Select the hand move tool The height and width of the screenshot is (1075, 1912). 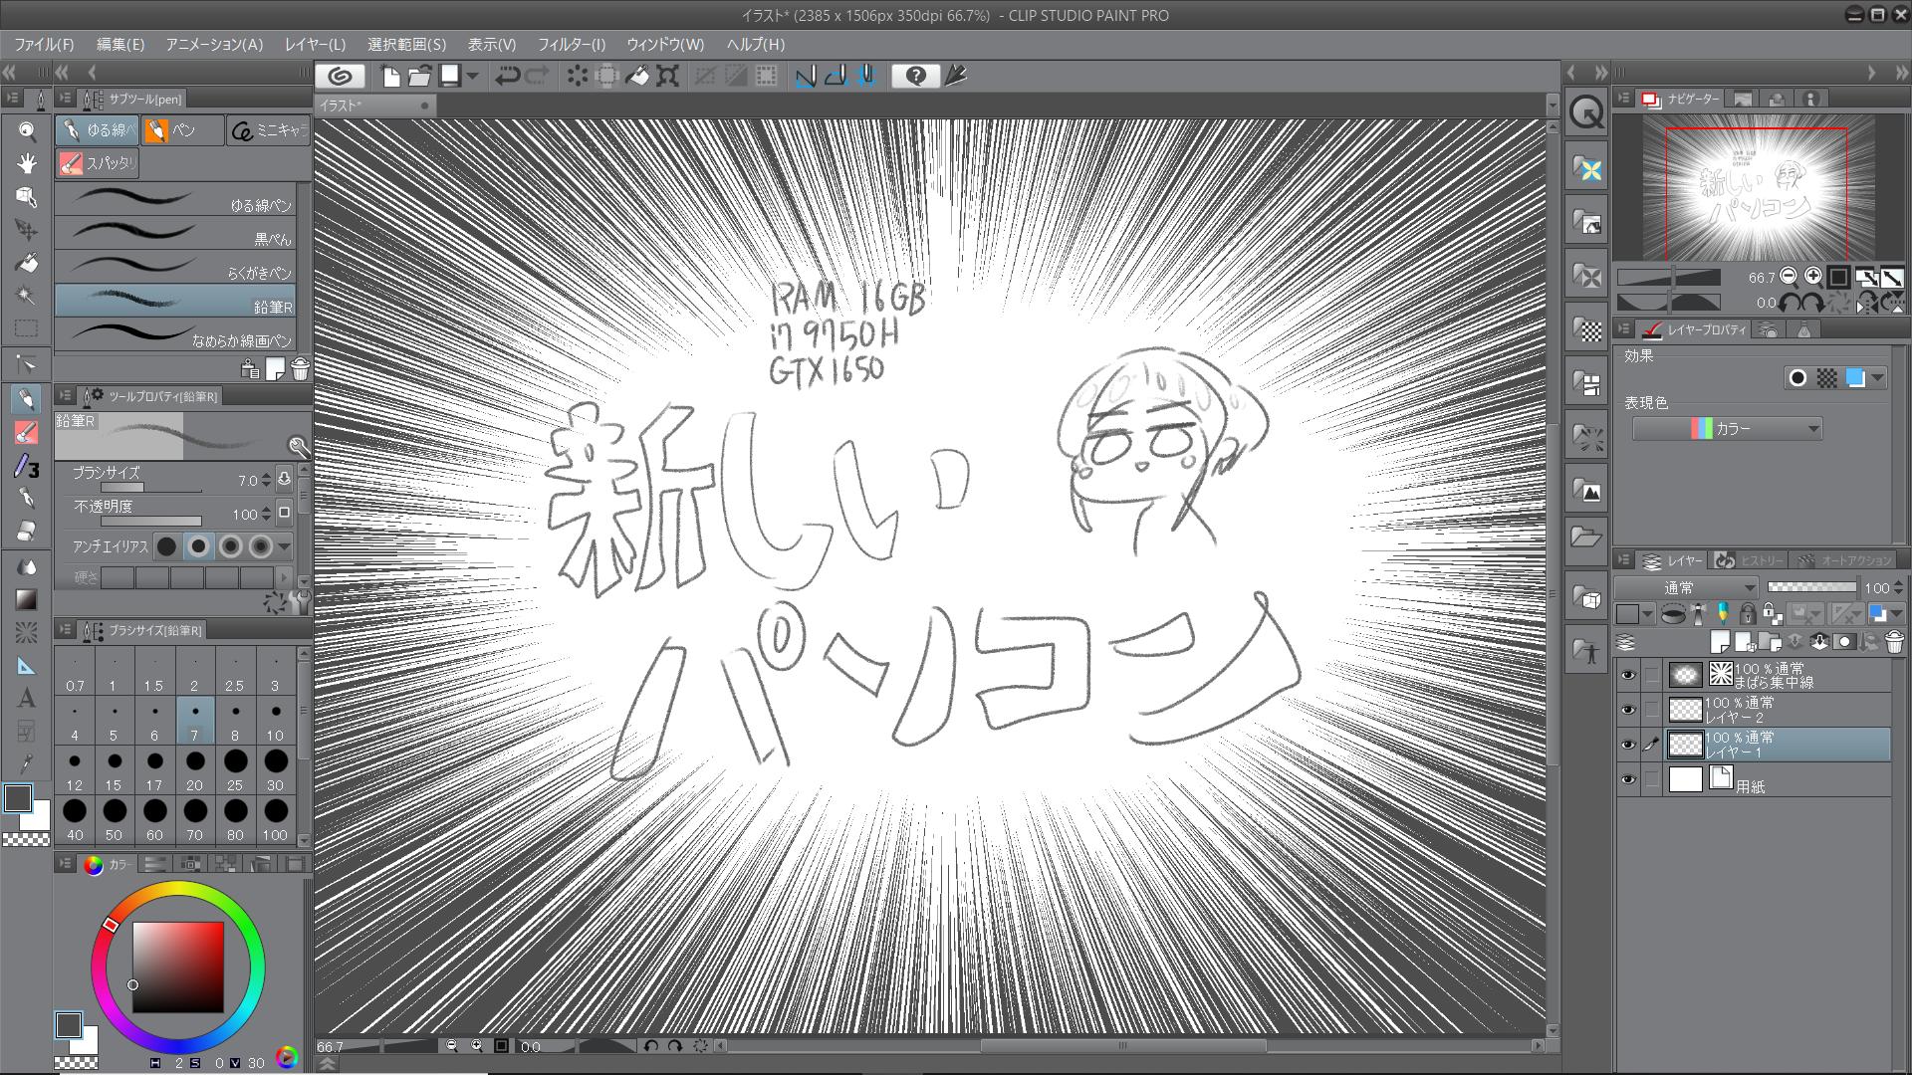(x=27, y=163)
